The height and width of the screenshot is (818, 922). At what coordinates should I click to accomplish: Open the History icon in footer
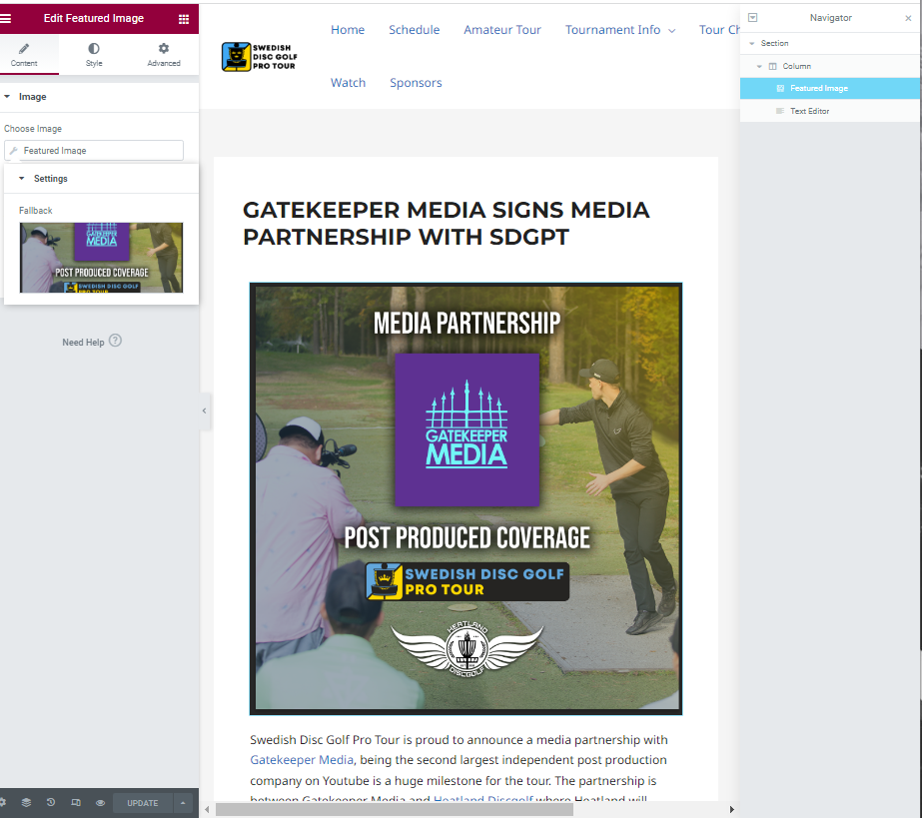click(51, 803)
